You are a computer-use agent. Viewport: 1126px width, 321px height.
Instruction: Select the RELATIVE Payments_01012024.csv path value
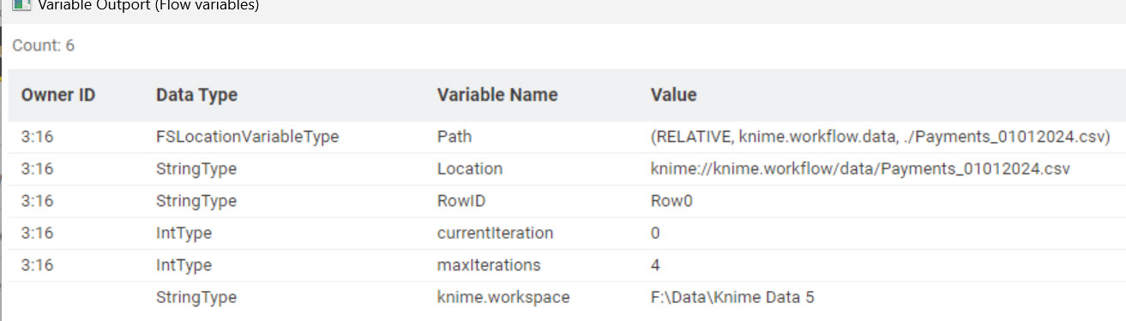point(881,137)
